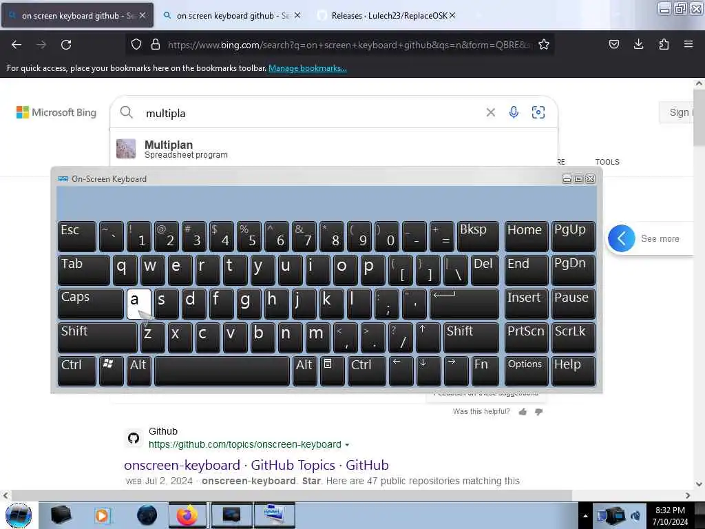This screenshot has height=529, width=705.
Task: Select On-Screen Keyboard taskbar button
Action: tap(274, 515)
